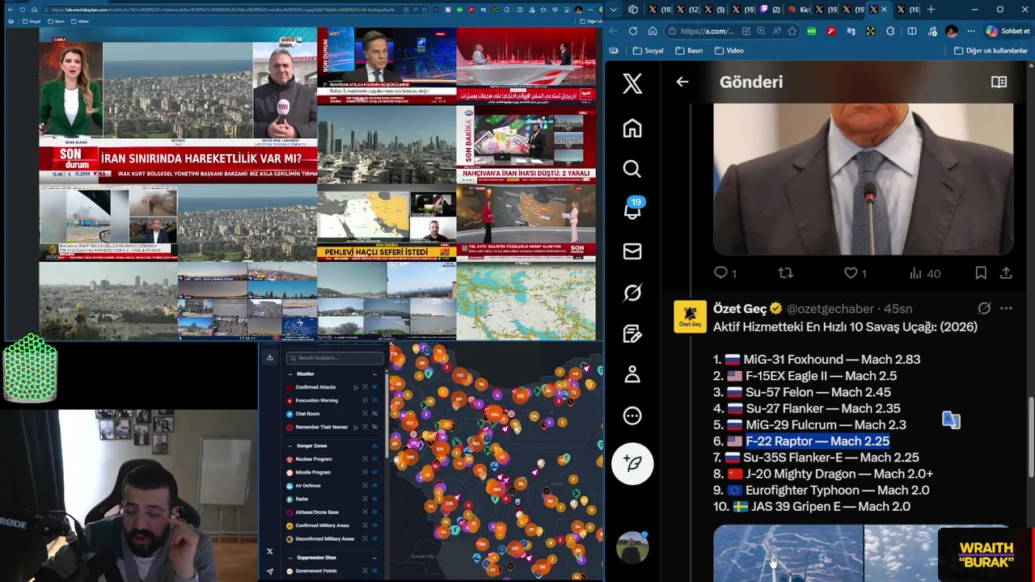Open a new browser tab

930,10
